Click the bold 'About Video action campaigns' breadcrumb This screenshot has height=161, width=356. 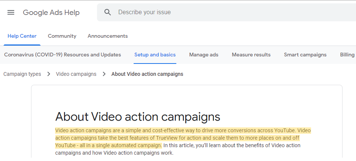click(147, 74)
